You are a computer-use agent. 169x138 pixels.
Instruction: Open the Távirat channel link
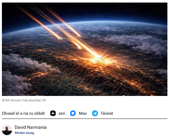click(107, 113)
